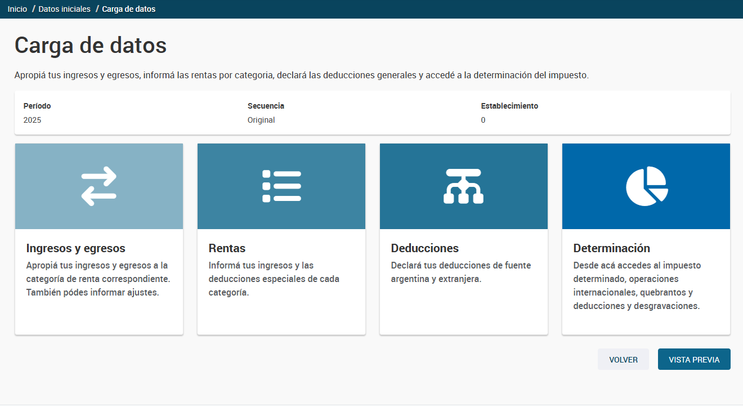
Task: Click the Secuencia value Original
Action: (x=261, y=120)
